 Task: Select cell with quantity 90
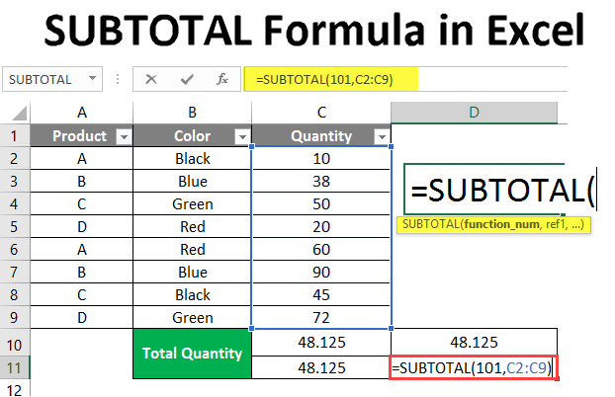[x=321, y=273]
